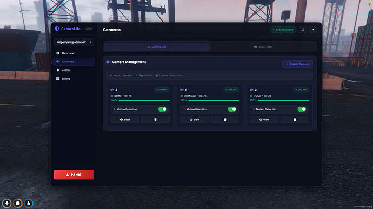
Task: Click the version tag next to SecureLife
Action: coord(89,29)
